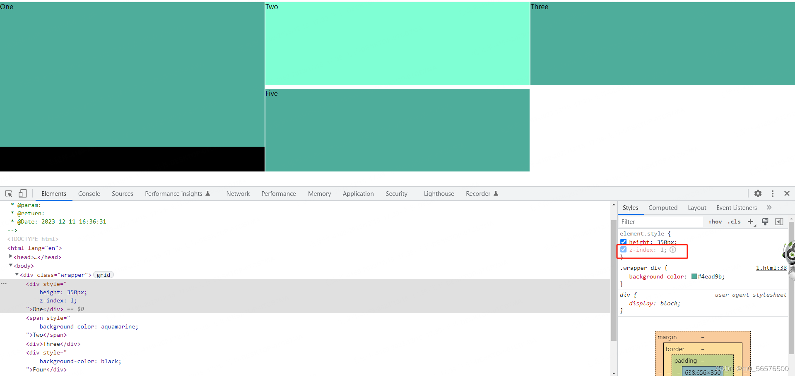
Task: Open the customize DevTools three-dot menu
Action: [x=772, y=193]
